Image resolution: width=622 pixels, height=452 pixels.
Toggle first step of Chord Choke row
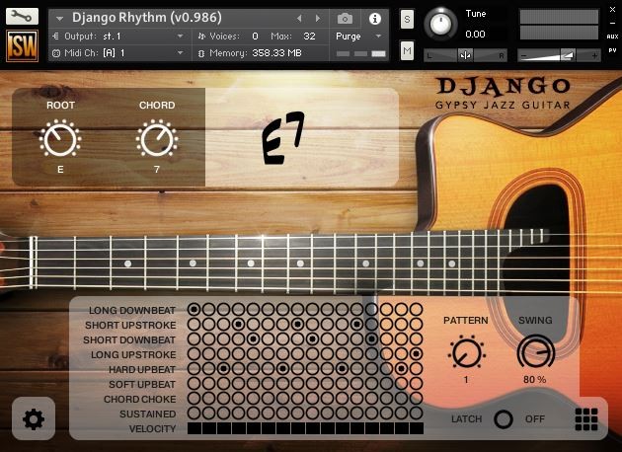click(x=194, y=398)
